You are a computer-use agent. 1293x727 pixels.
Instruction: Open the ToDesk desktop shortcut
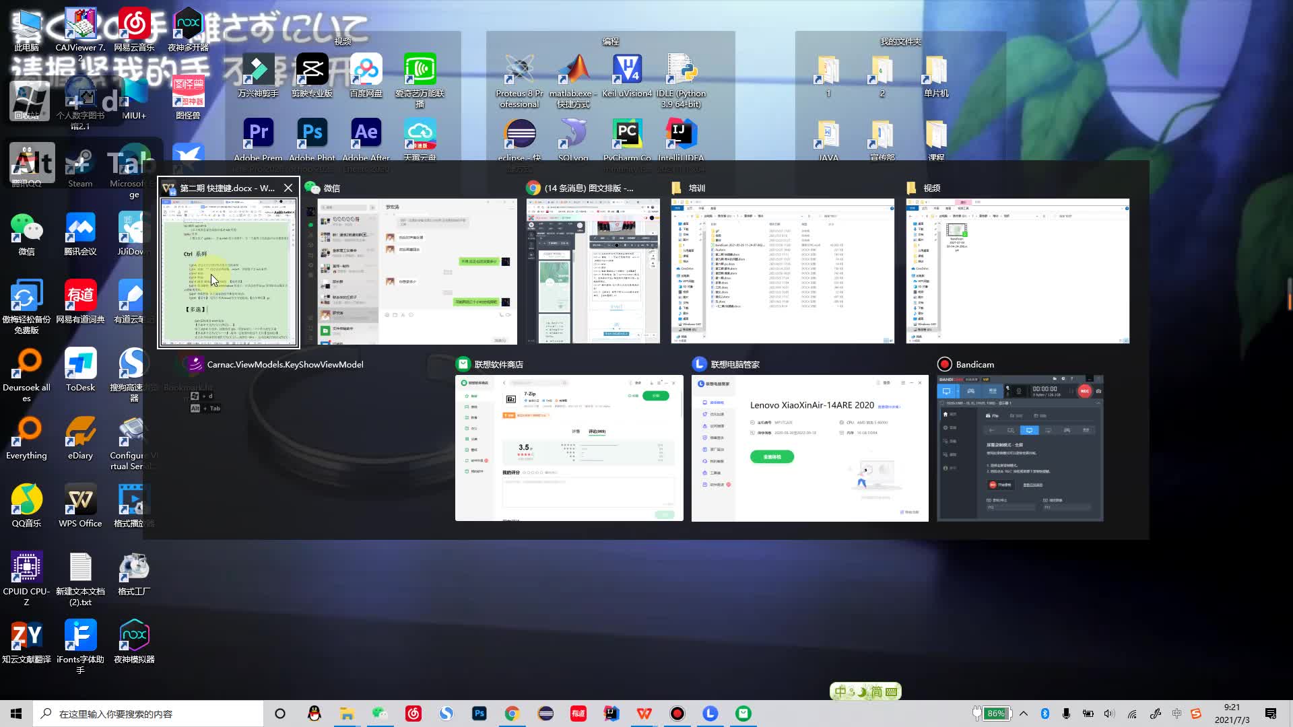tap(80, 363)
